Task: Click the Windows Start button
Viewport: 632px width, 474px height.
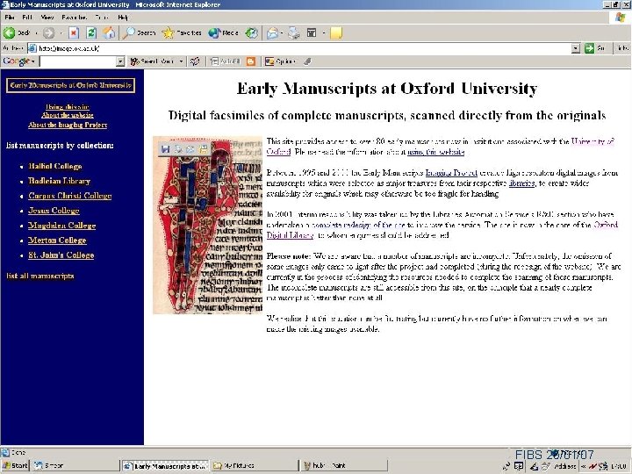Action: coord(15,465)
